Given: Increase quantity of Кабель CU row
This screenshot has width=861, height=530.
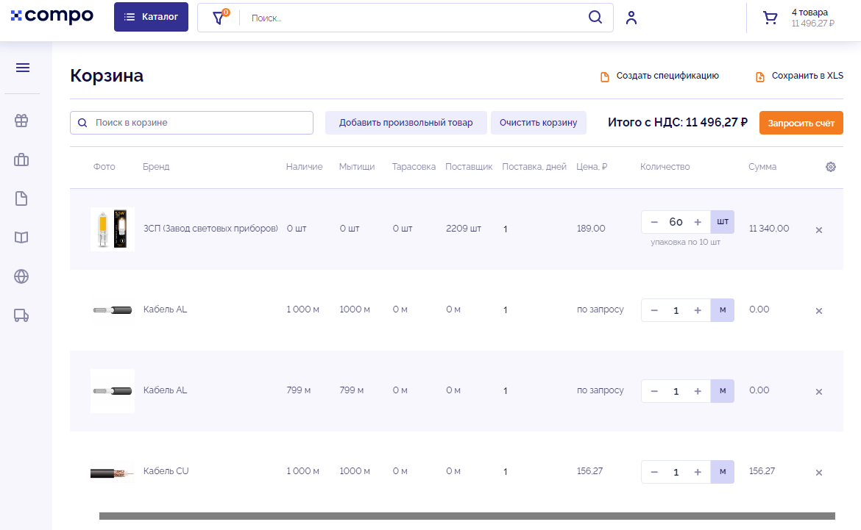Looking at the screenshot, I should pos(698,473).
